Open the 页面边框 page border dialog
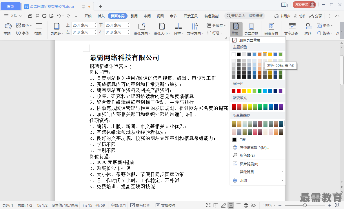The width and height of the screenshot is (344, 209). (251, 29)
